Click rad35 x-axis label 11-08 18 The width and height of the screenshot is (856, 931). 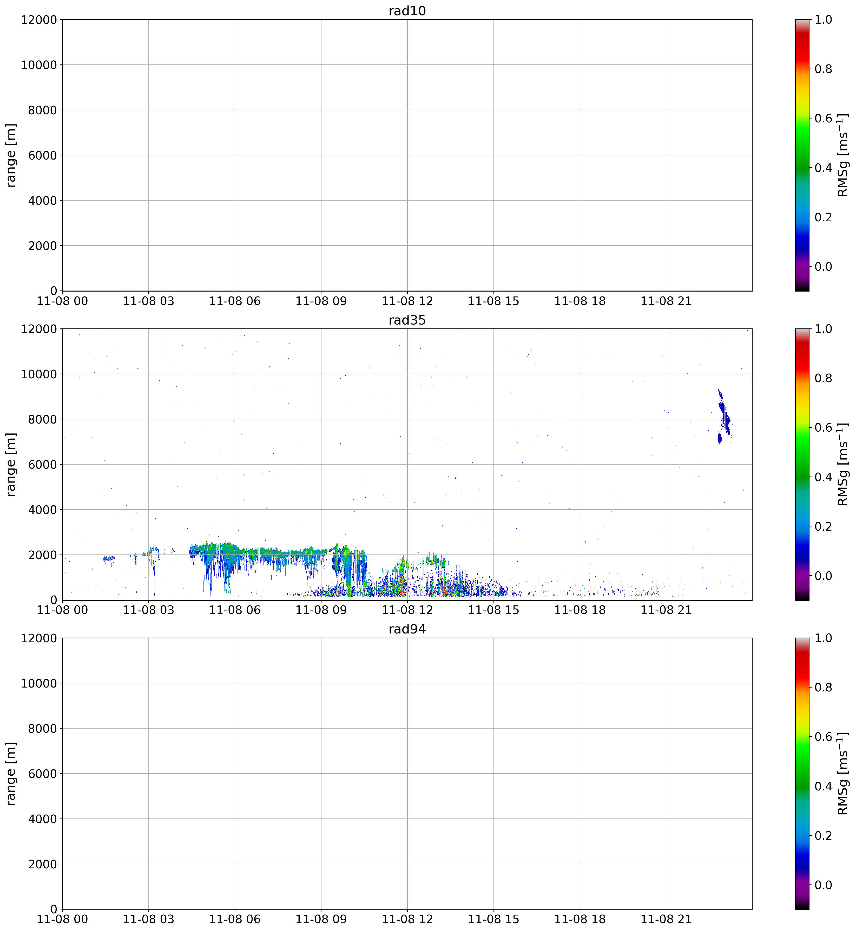coord(580,610)
